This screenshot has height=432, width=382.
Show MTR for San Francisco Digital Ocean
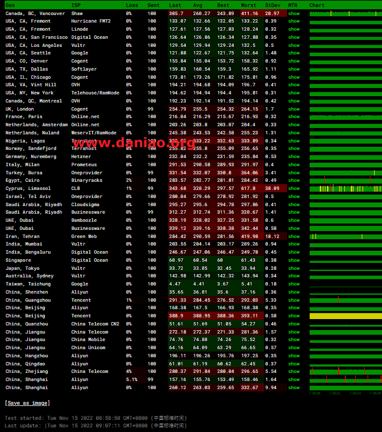point(294,37)
